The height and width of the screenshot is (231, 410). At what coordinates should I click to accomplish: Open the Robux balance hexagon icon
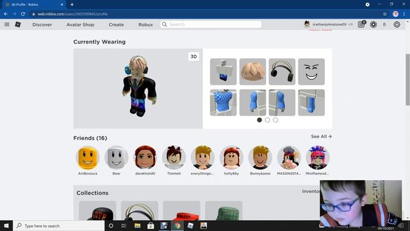[373, 24]
